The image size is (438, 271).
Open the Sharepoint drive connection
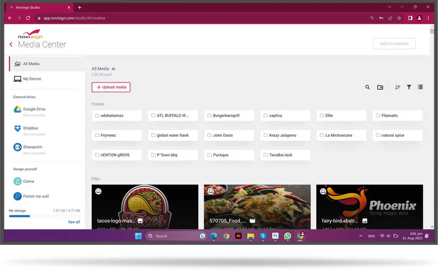(x=32, y=147)
